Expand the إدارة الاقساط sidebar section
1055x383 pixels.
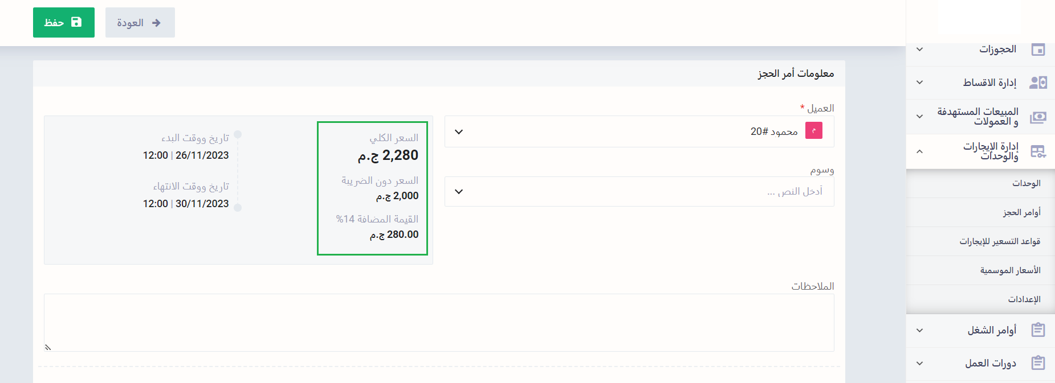tap(919, 83)
